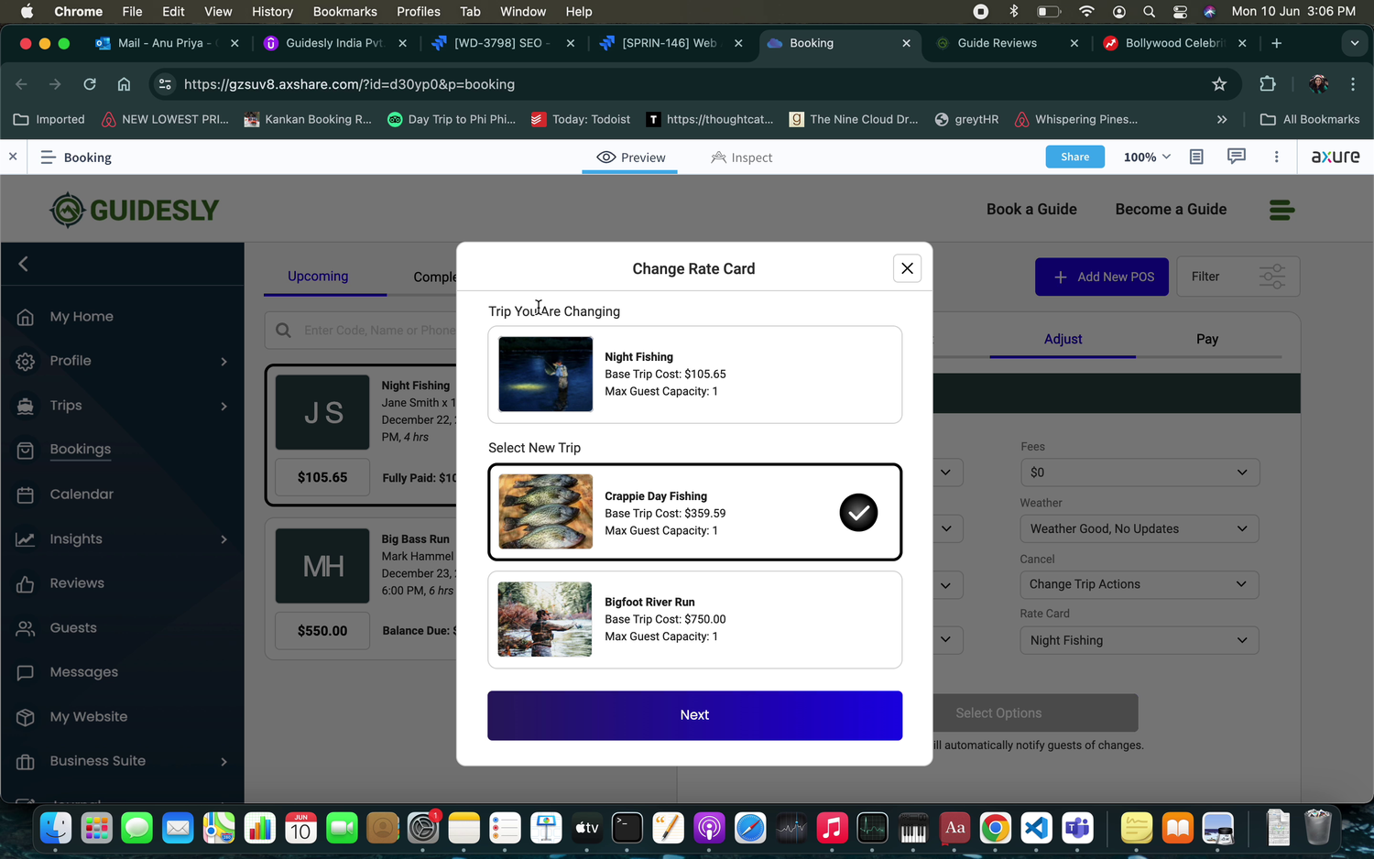This screenshot has width=1374, height=859.
Task: Click the Filter sliders icon
Action: (x=1271, y=277)
